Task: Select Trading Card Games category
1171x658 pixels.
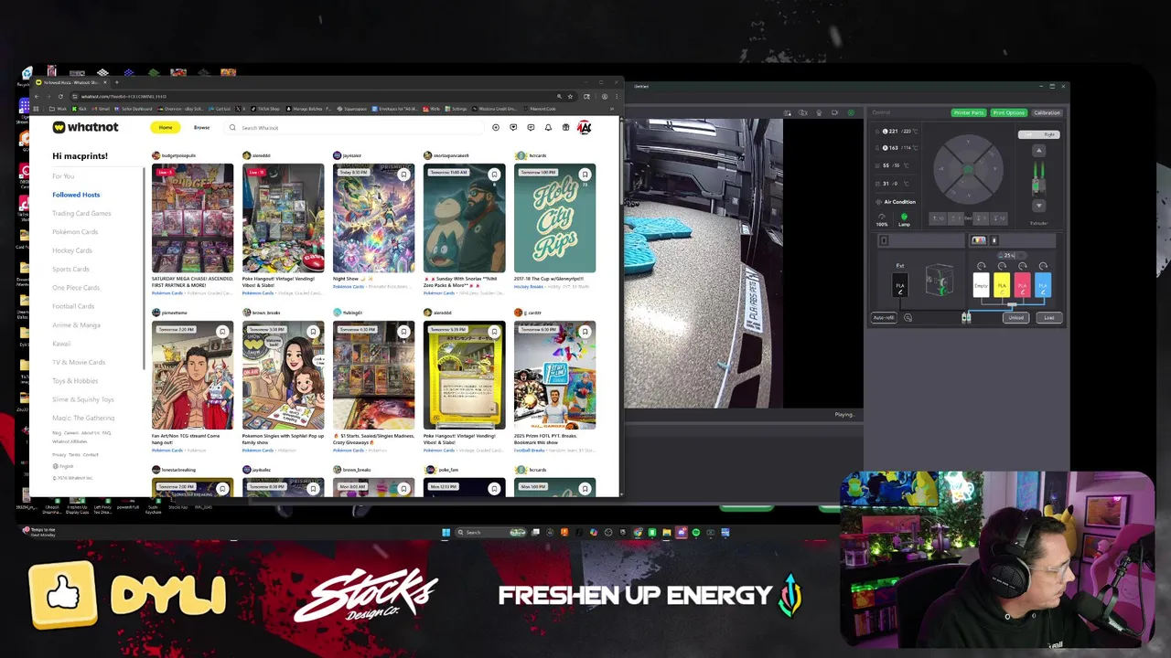Action: [81, 213]
